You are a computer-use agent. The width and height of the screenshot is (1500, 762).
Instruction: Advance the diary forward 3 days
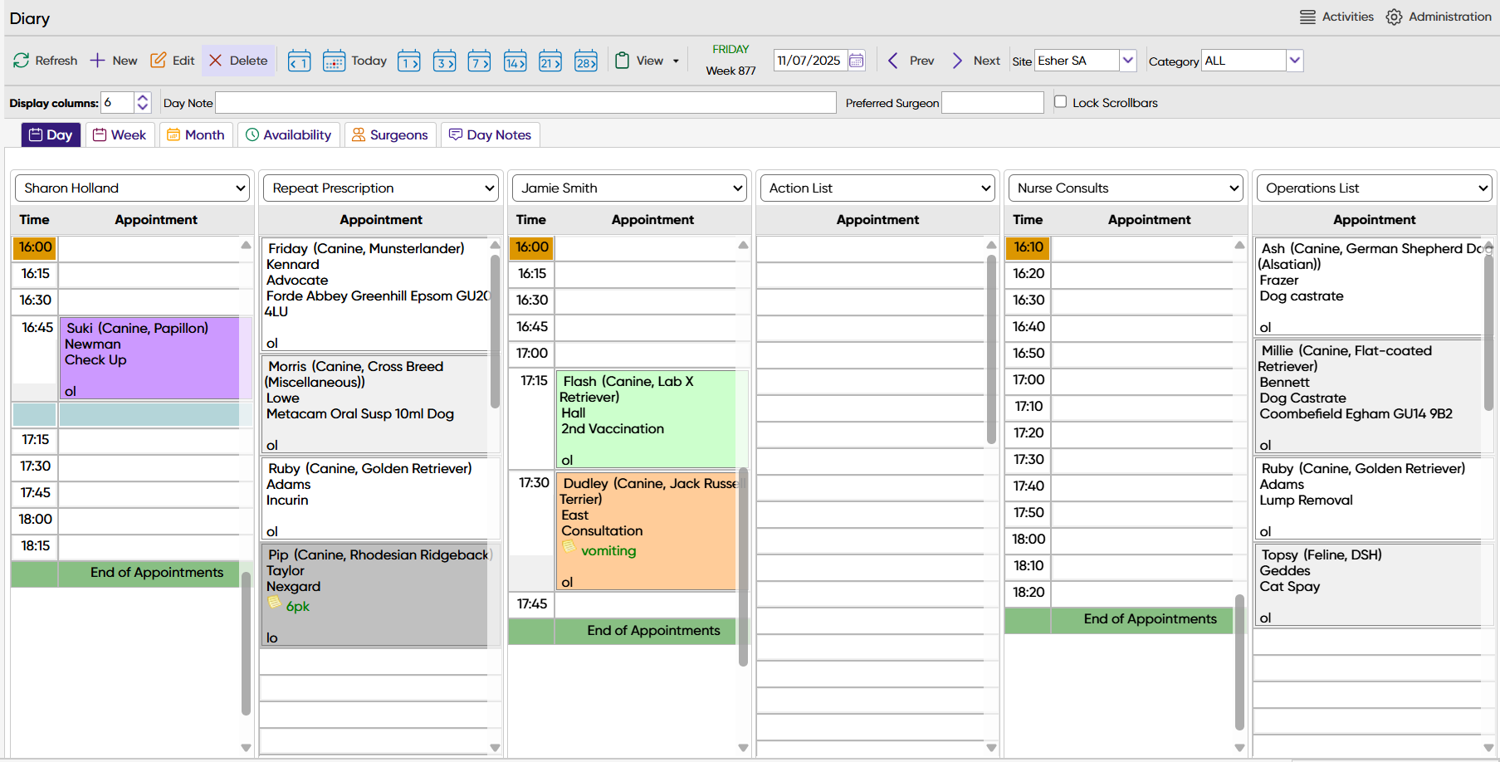tap(444, 61)
